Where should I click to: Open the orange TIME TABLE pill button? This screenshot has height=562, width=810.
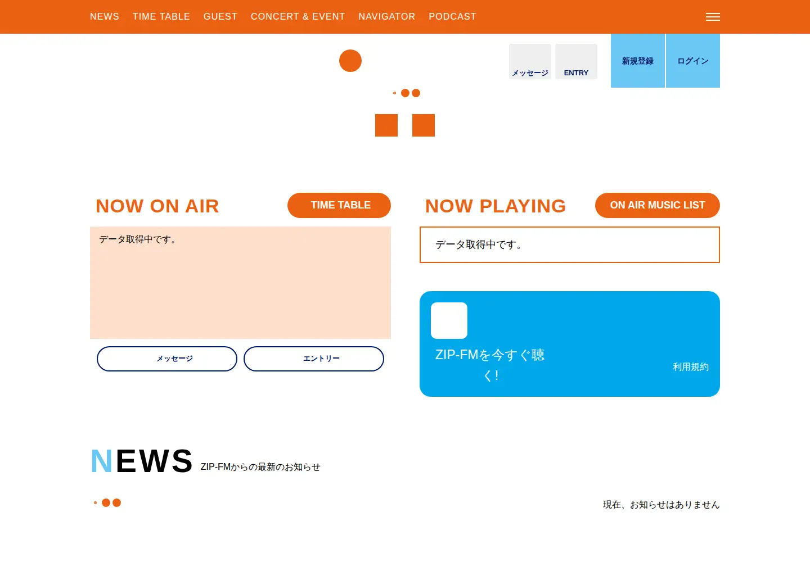coord(339,205)
